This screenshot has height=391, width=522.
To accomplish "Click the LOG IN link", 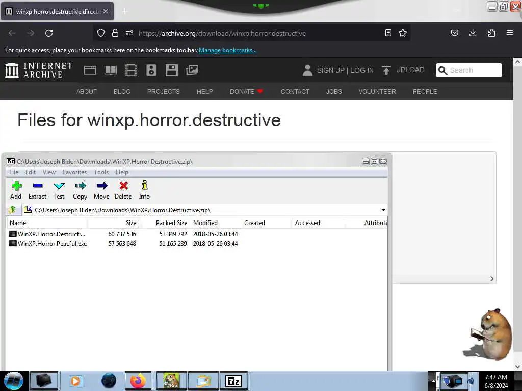I will 362,70.
